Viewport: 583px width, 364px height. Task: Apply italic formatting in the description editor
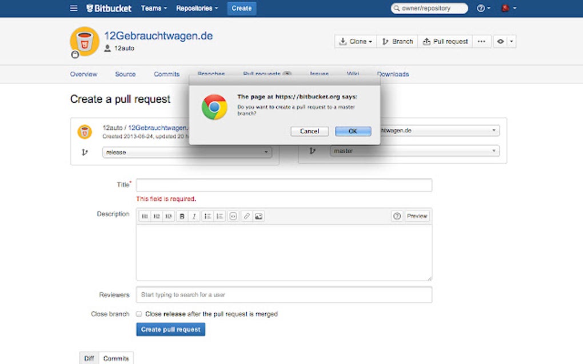point(194,216)
